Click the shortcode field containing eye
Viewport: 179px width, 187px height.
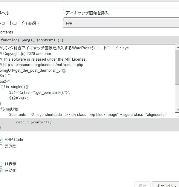[x=121, y=23]
